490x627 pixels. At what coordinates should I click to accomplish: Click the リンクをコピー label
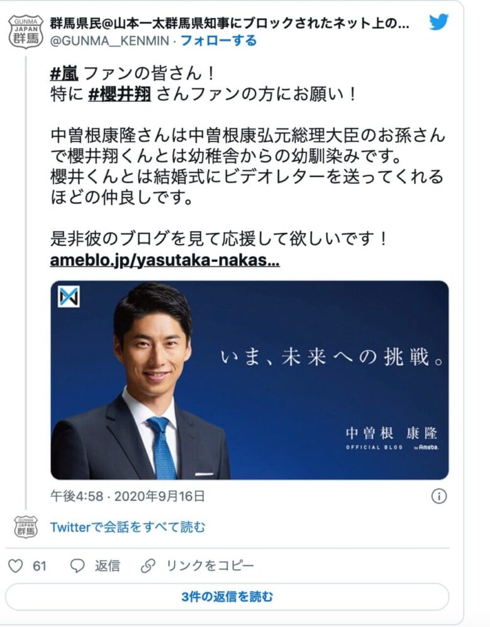point(210,566)
